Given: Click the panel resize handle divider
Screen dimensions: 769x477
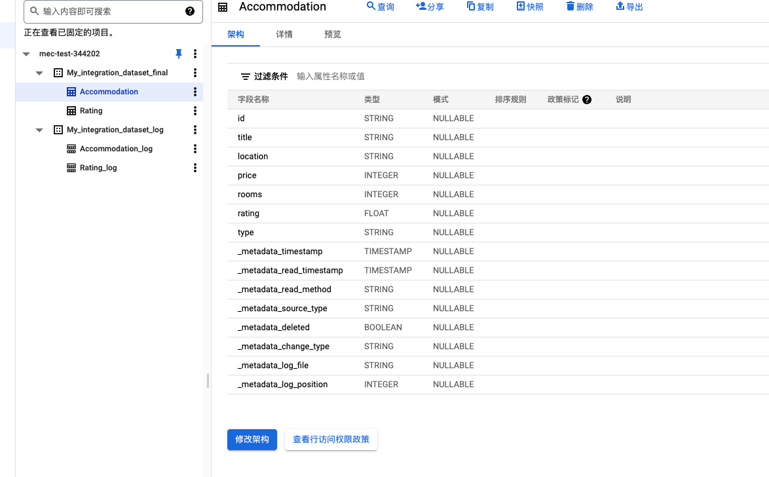Looking at the screenshot, I should 208,381.
